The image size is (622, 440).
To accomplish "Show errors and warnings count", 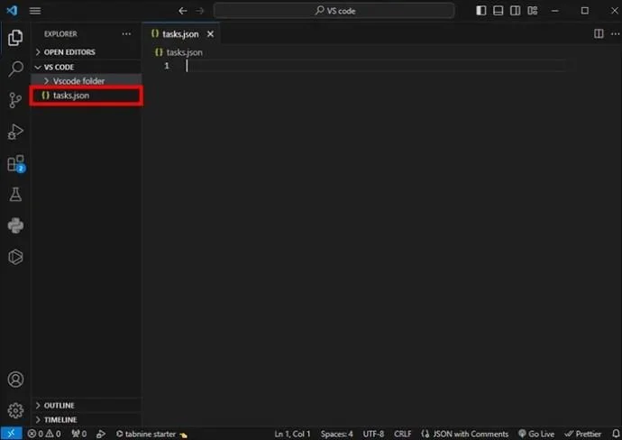I will (x=44, y=434).
